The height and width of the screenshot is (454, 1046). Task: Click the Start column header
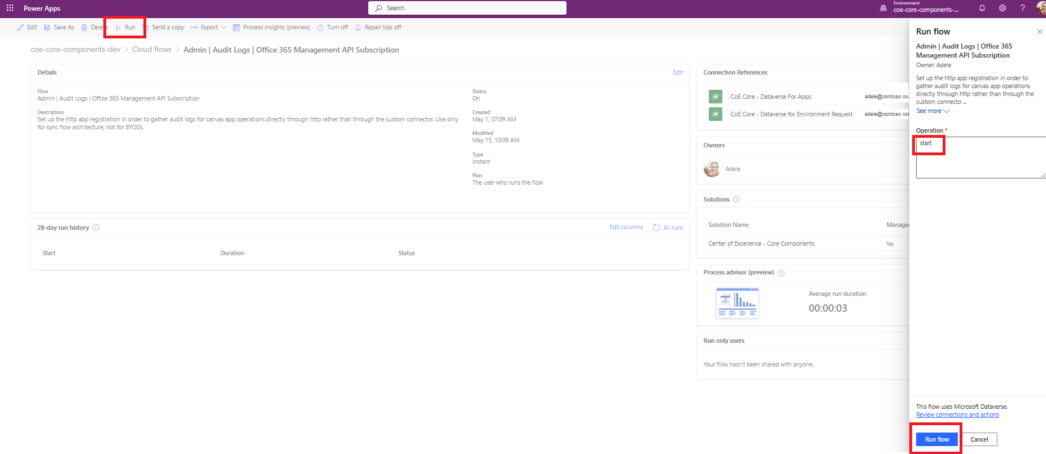(x=49, y=253)
